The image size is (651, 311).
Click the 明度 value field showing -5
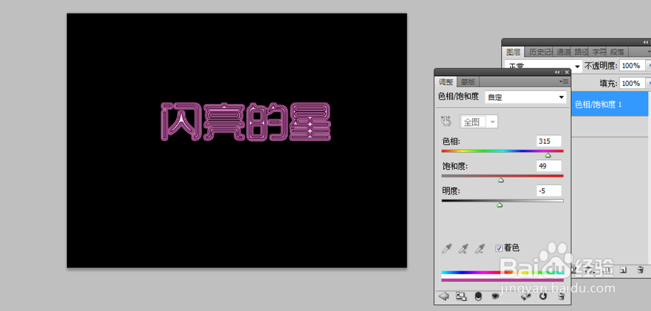(x=549, y=191)
